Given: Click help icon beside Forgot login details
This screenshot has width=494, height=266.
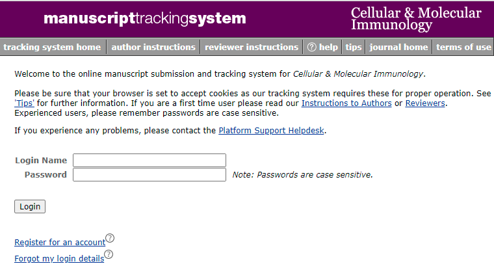Looking at the screenshot, I should [109, 254].
